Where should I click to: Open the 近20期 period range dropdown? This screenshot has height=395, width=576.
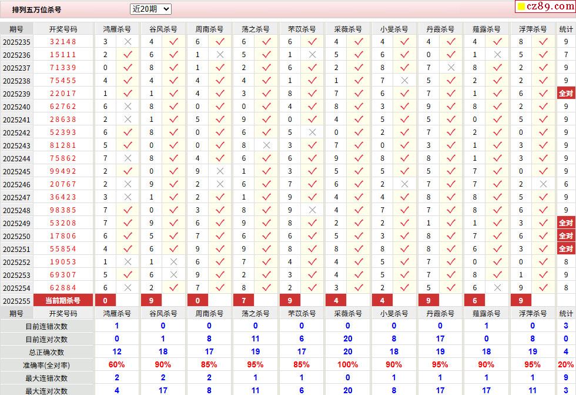pyautogui.click(x=150, y=9)
